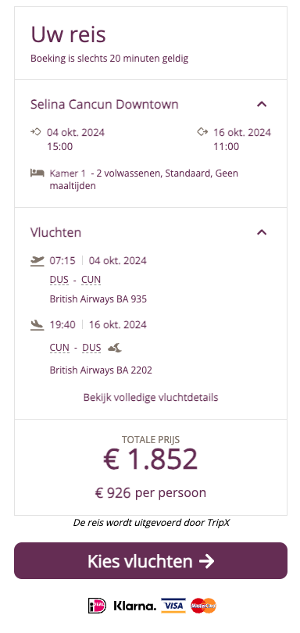Image resolution: width=300 pixels, height=633 pixels.
Task: Click CUN airport code on return flight
Action: coord(59,347)
